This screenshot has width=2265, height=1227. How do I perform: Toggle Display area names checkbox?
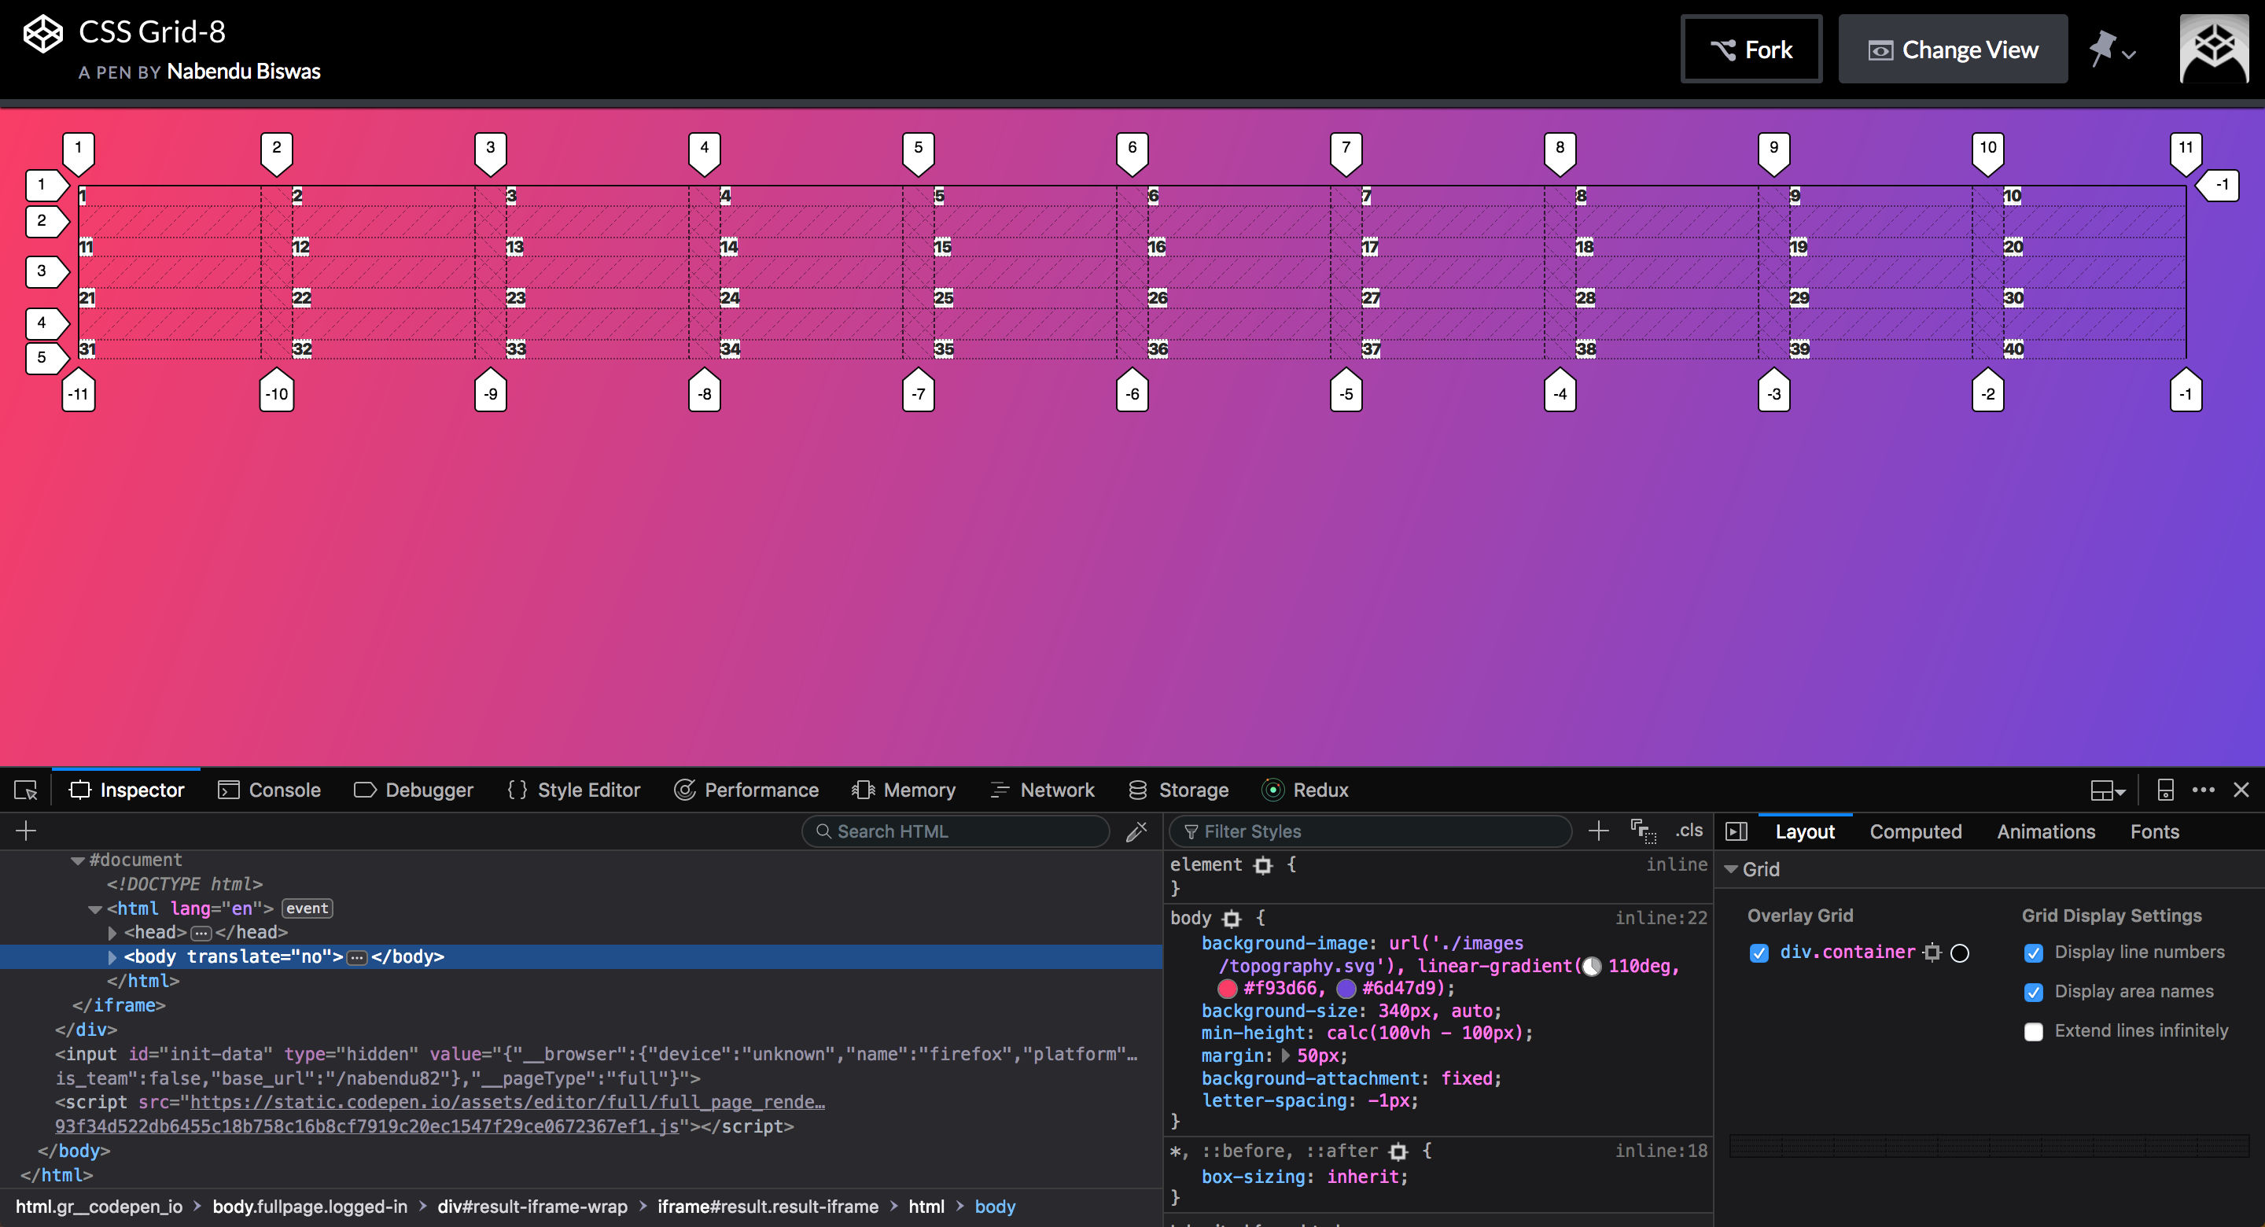click(x=2033, y=992)
